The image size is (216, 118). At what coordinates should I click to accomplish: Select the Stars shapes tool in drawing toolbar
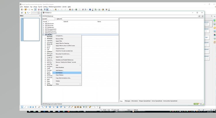click(65, 107)
